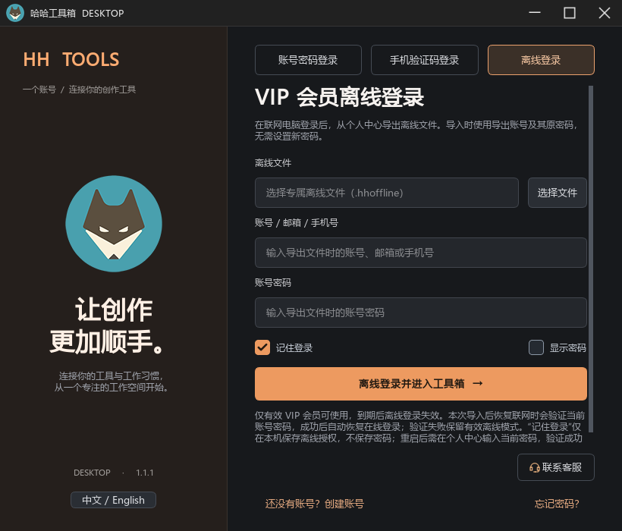Click the HH TOOLS heading

pyautogui.click(x=71, y=59)
